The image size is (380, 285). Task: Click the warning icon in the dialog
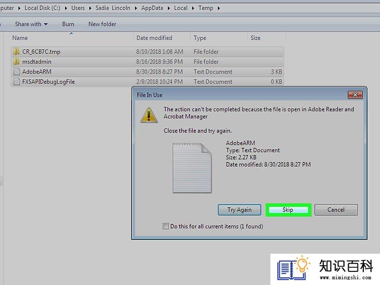tap(149, 115)
